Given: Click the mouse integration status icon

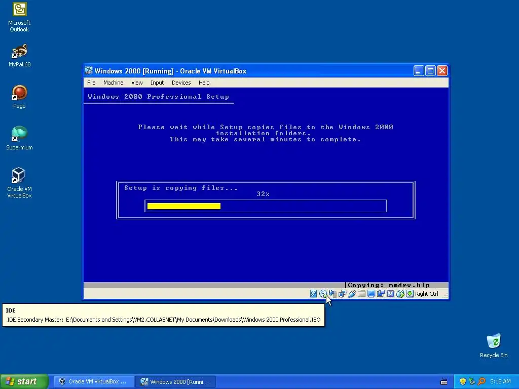Looking at the screenshot, I should click(x=400, y=294).
